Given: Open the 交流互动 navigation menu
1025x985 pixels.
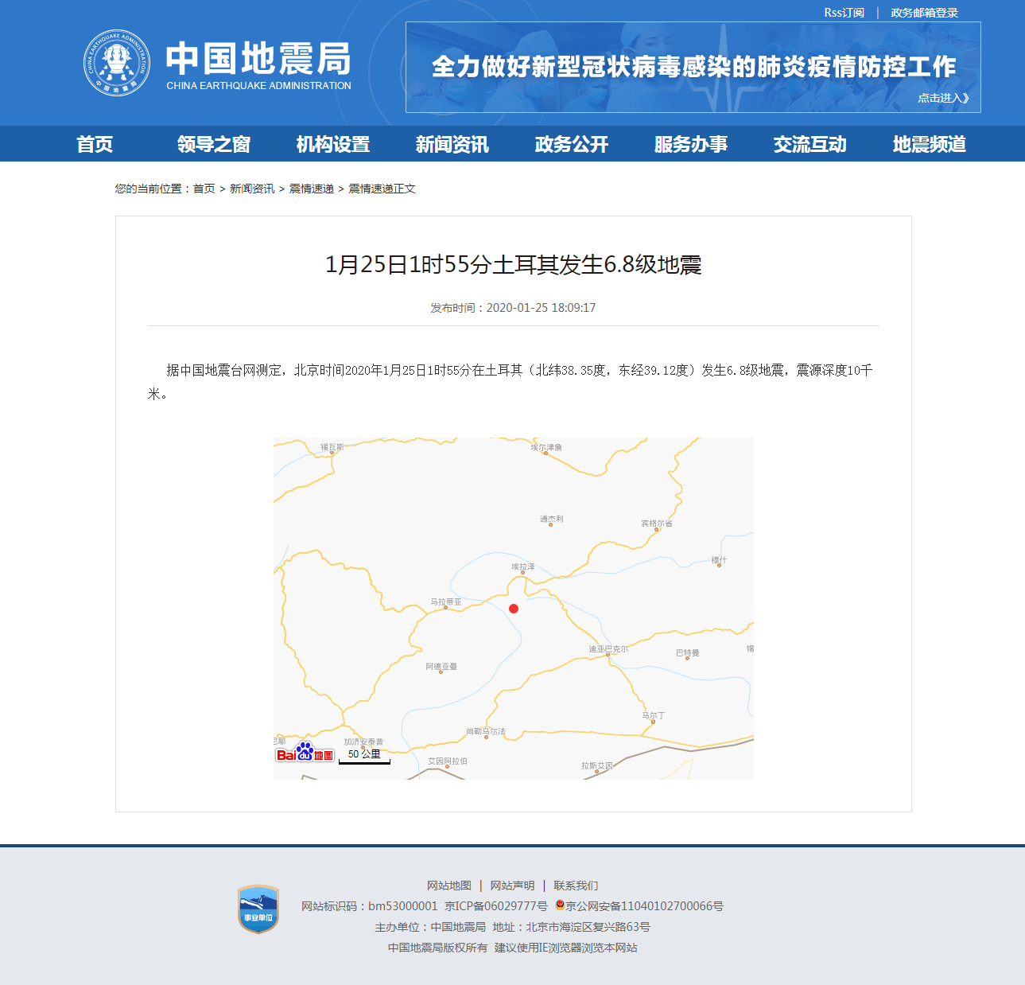Looking at the screenshot, I should pos(810,144).
